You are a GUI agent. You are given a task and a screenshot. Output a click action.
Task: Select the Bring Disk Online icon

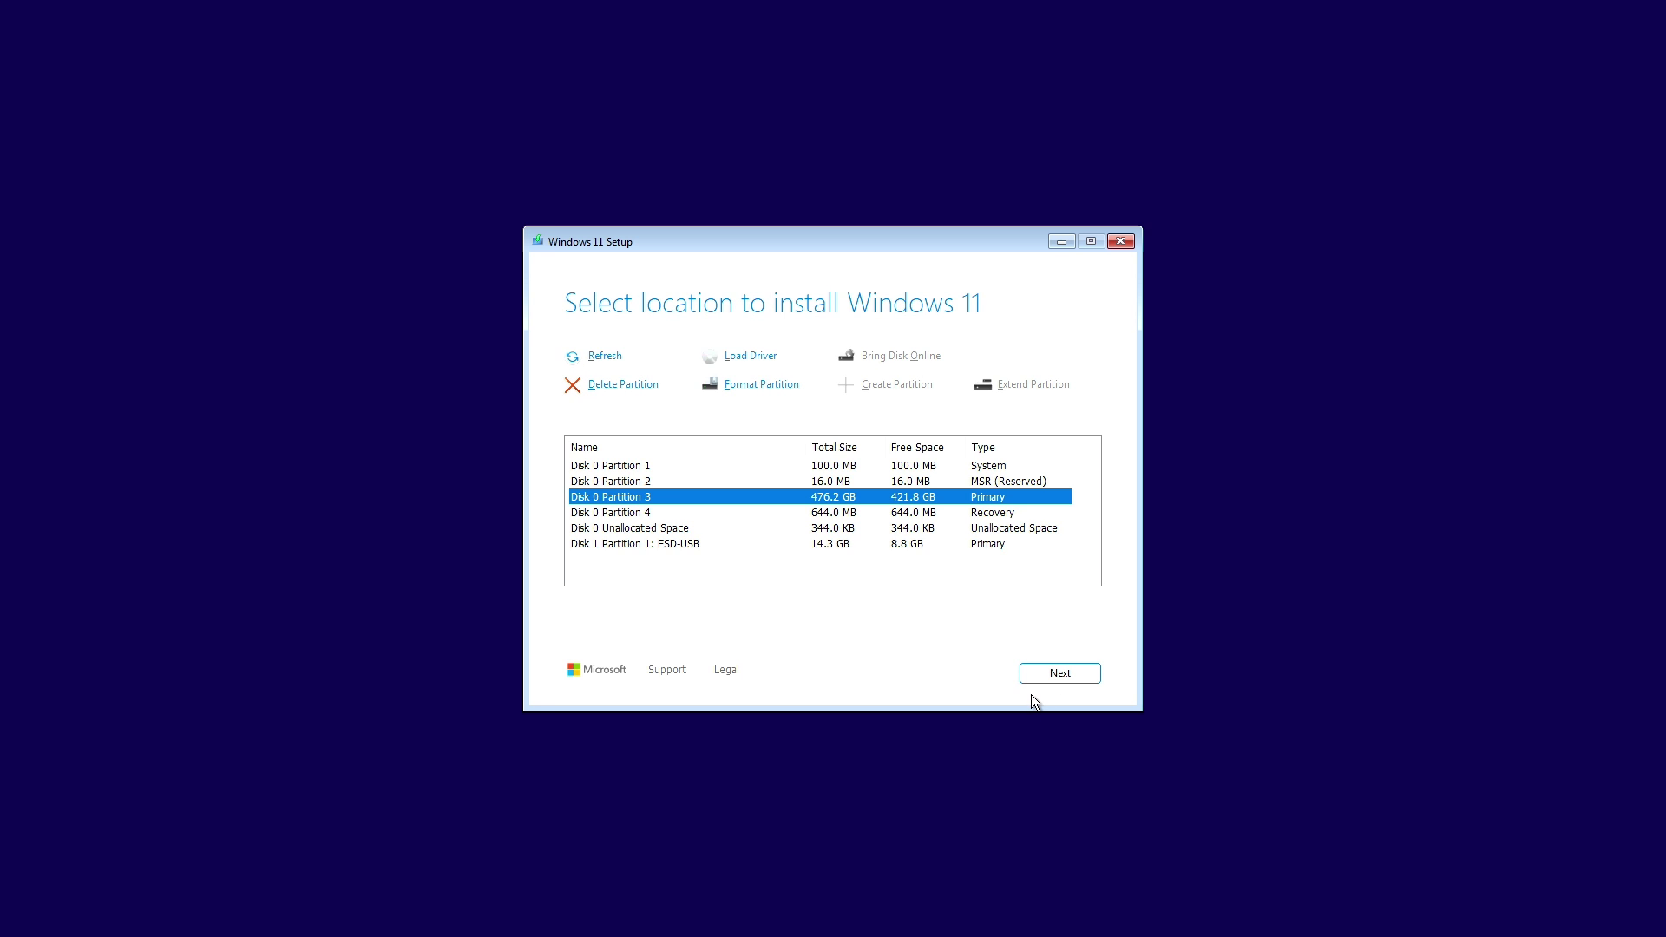click(846, 356)
